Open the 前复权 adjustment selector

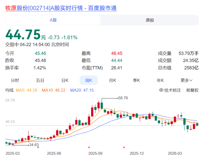tap(192, 90)
